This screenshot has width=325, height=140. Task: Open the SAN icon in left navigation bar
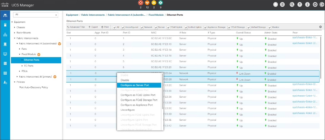tap(5, 44)
